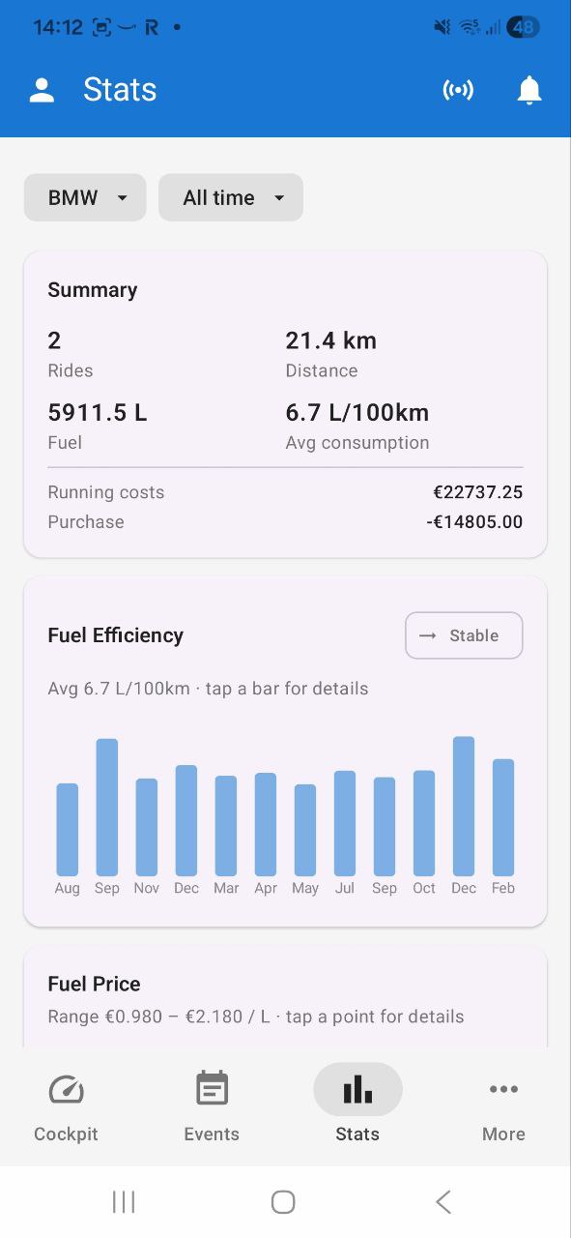The image size is (571, 1238).
Task: Switch to the Events tab
Action: point(212,1105)
